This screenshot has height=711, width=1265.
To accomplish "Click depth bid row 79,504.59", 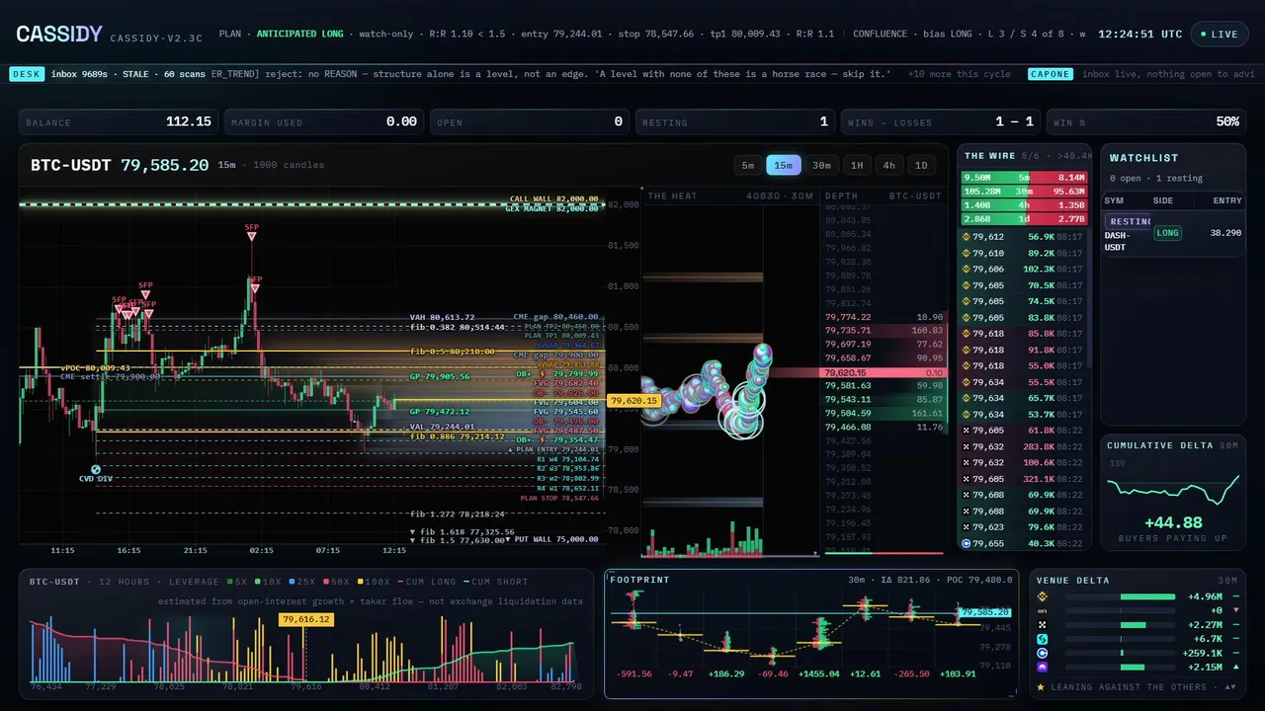I will pyautogui.click(x=885, y=413).
